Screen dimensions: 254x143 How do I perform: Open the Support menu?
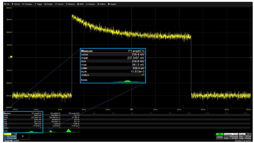112,4
